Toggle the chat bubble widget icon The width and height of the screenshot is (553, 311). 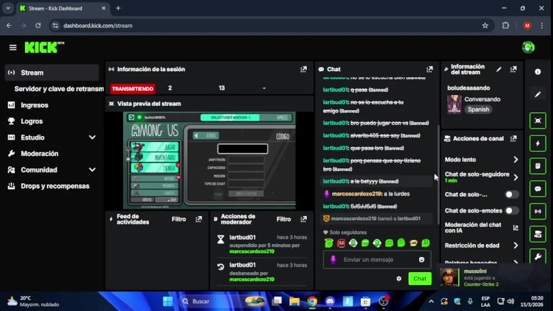538,189
